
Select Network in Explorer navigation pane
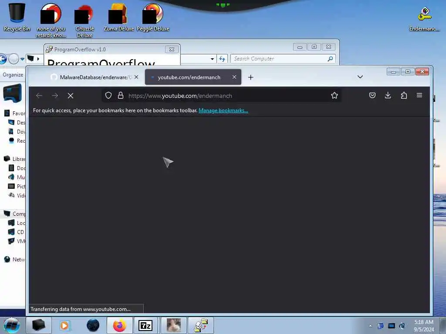click(14, 260)
